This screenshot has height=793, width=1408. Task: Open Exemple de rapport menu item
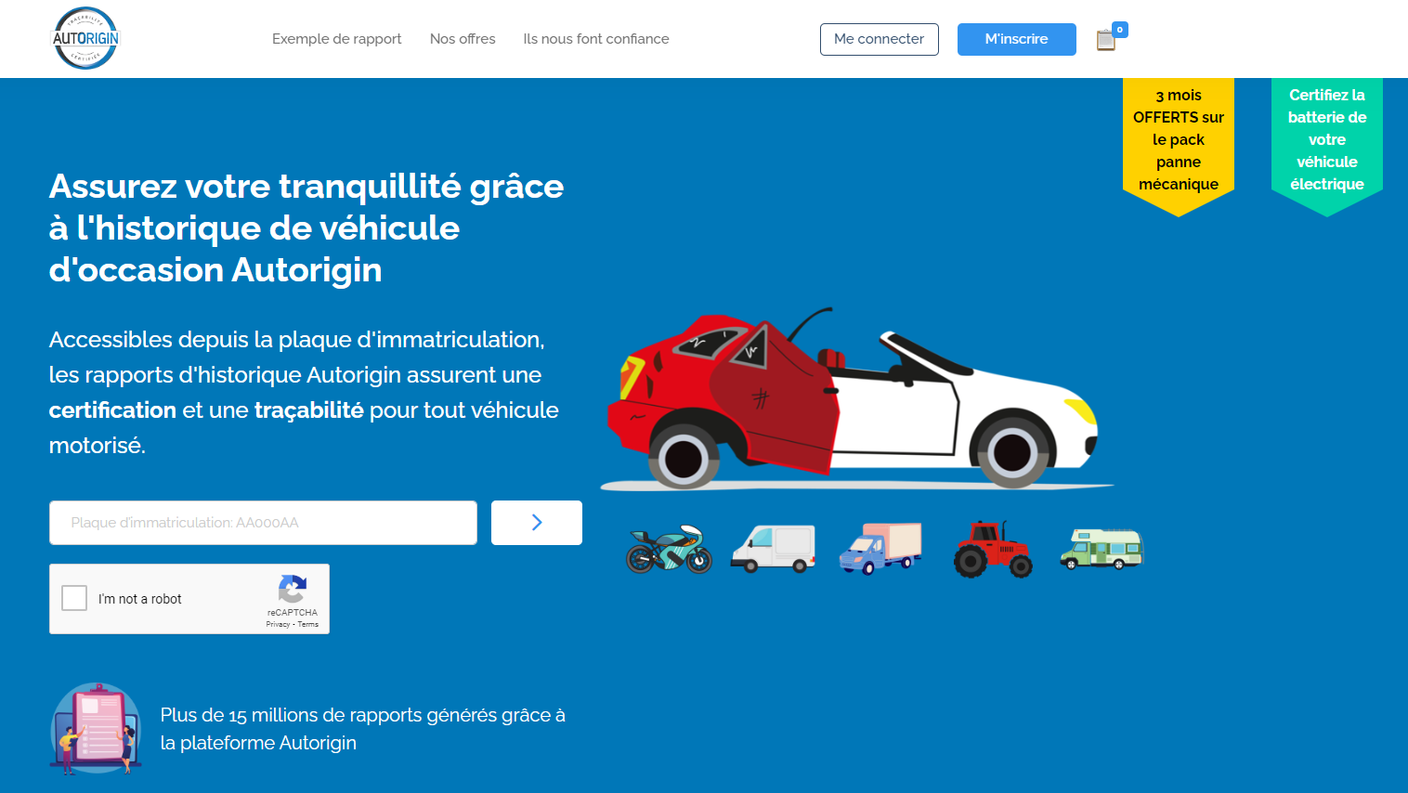click(x=336, y=39)
